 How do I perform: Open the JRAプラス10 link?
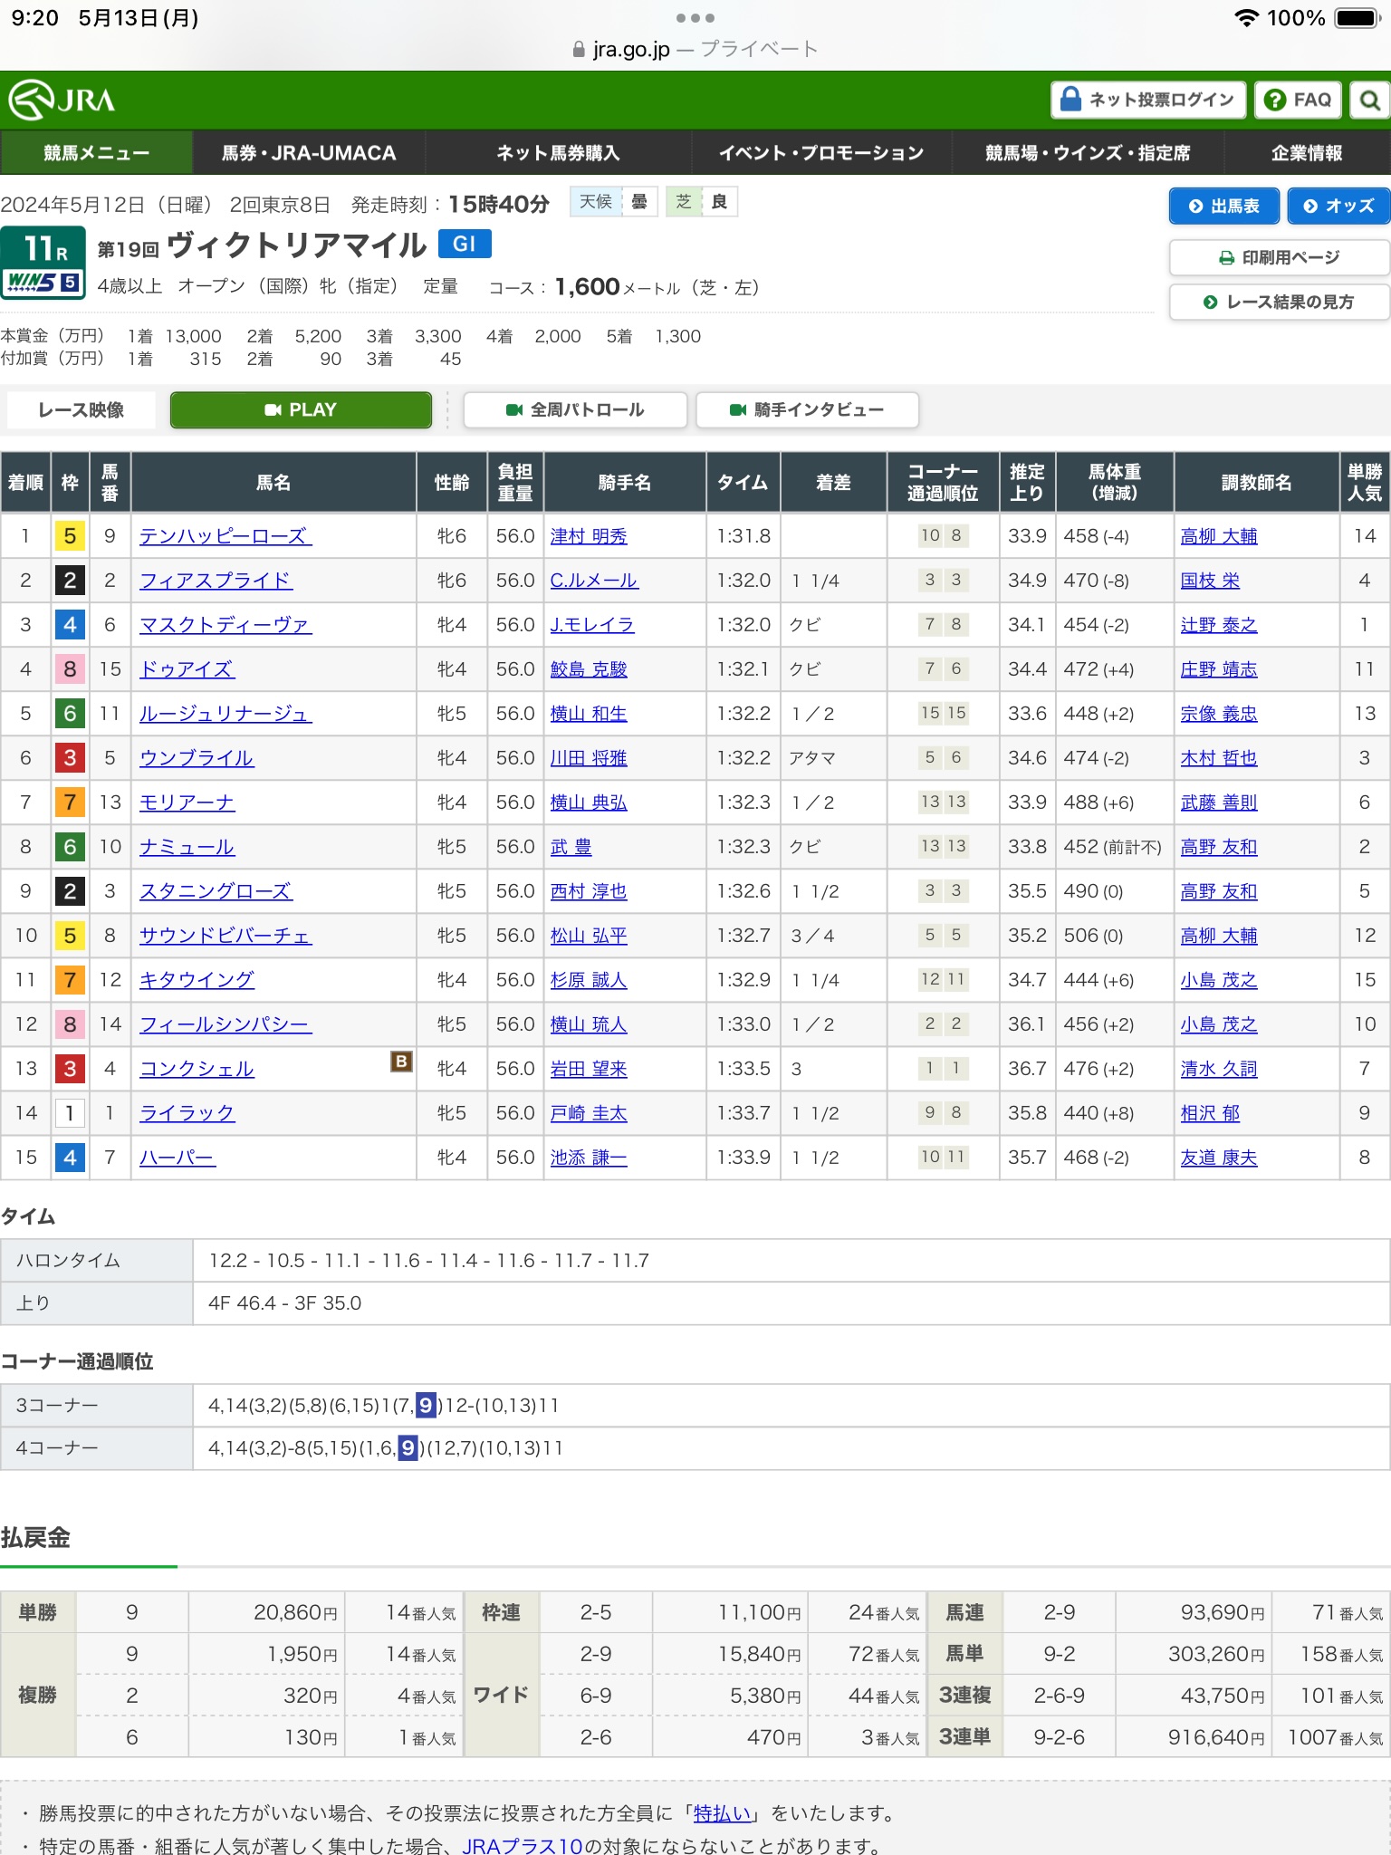523,1846
